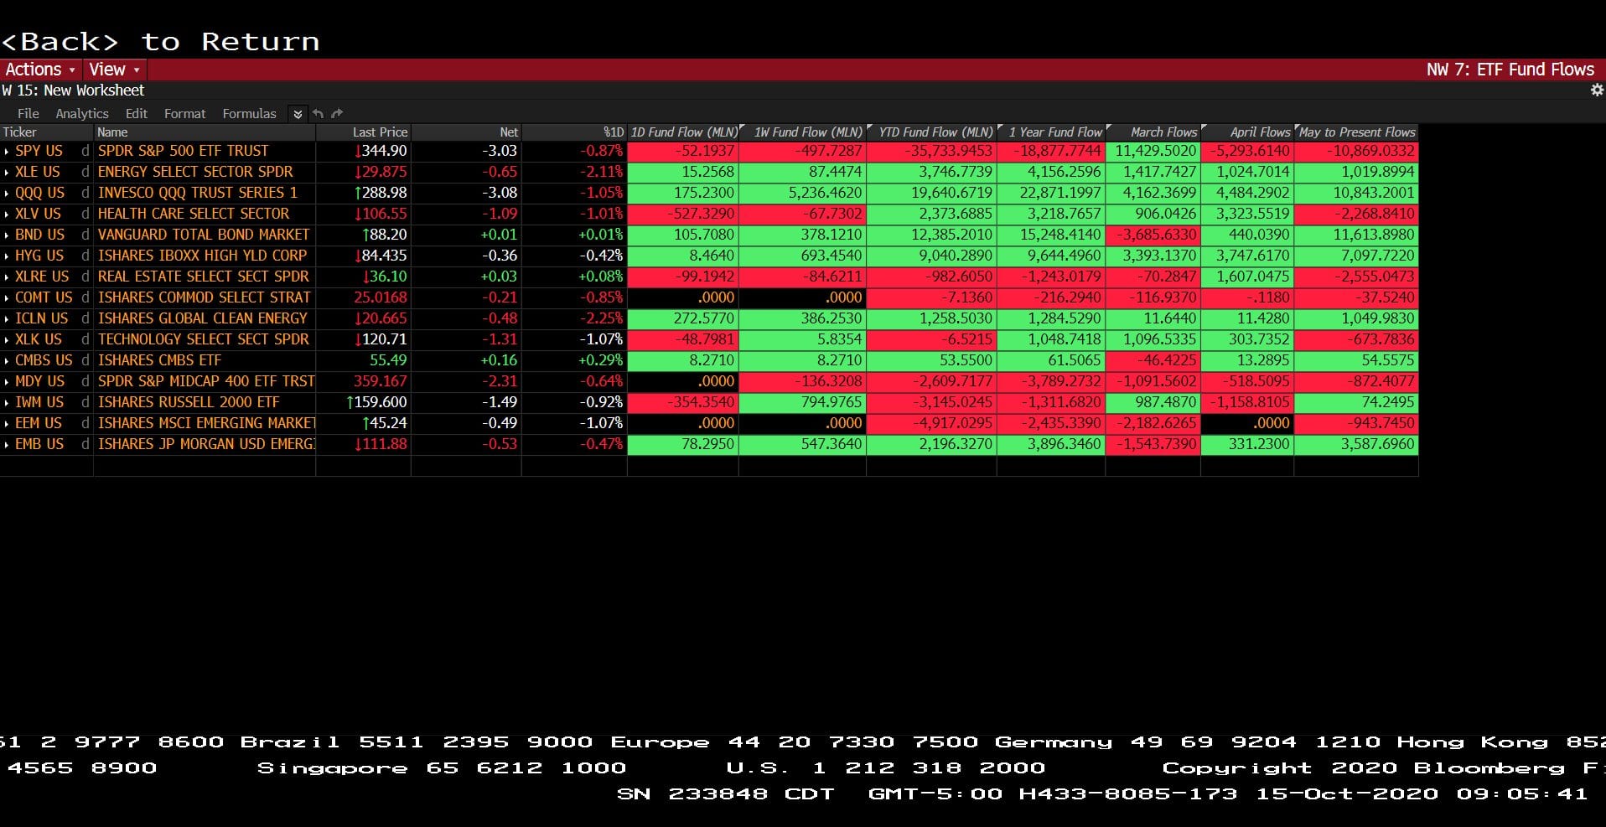Open the worksheet settings gear

tap(1596, 90)
